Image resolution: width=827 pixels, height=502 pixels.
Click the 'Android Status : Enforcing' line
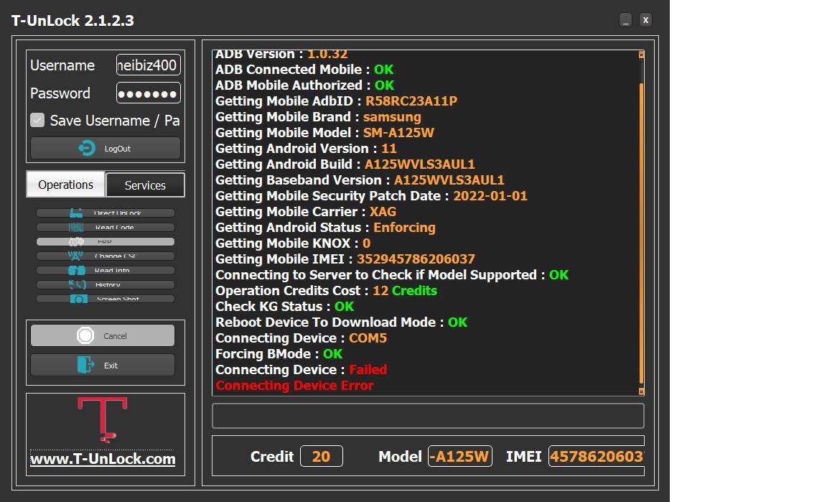point(325,228)
